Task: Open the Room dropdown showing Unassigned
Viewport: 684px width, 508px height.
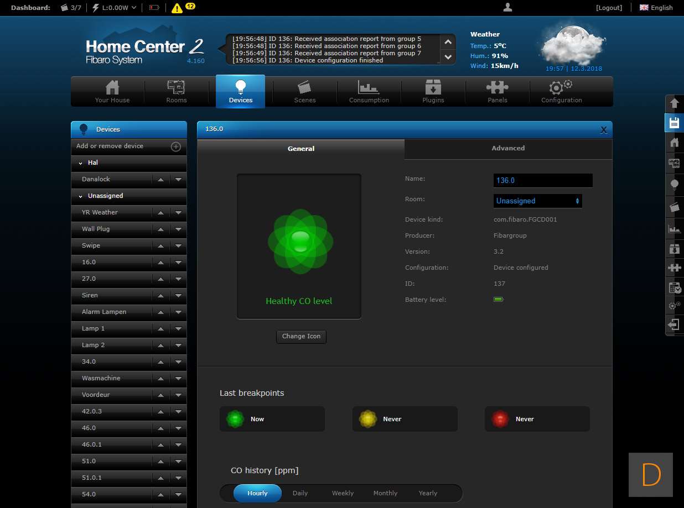Action: pos(537,201)
